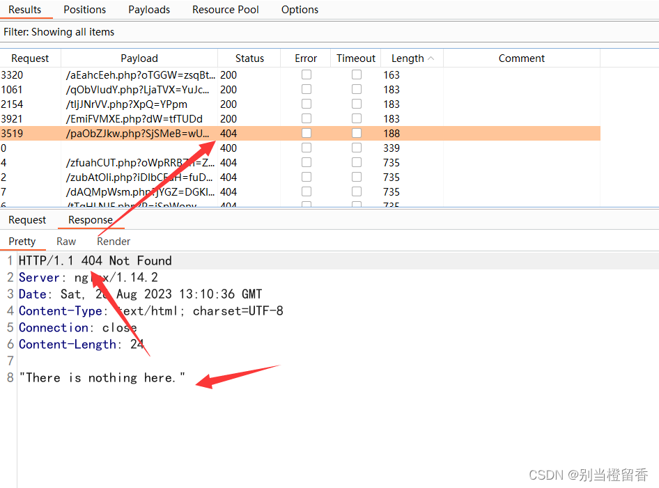Sort by Payload column header
The image size is (659, 488).
point(139,58)
